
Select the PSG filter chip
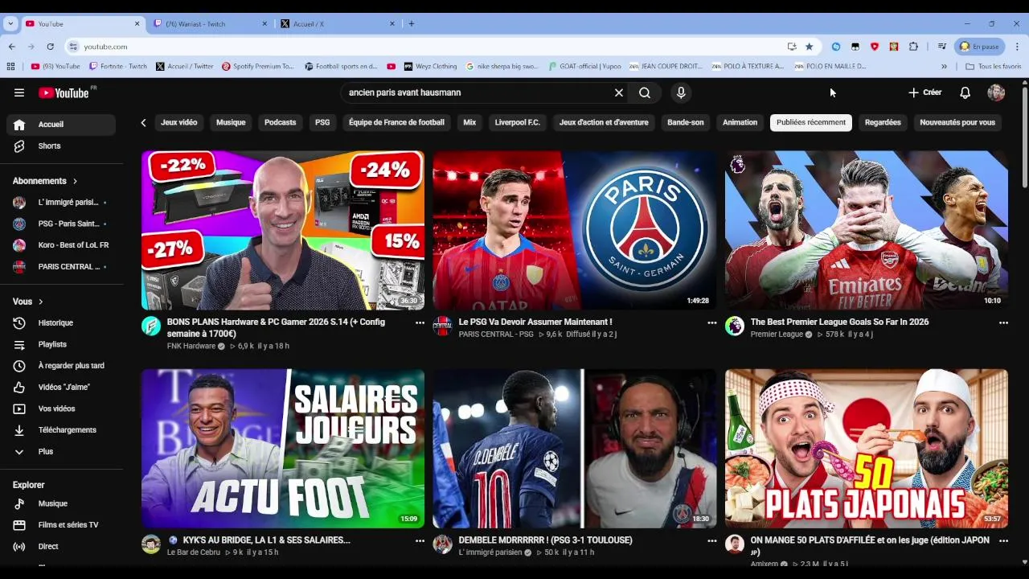322,123
